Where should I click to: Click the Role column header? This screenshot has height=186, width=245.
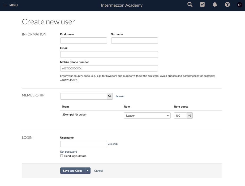(x=127, y=107)
